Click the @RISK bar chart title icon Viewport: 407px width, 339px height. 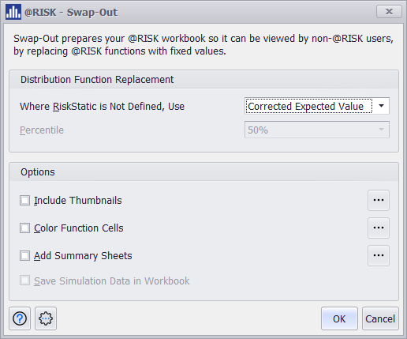coord(13,12)
